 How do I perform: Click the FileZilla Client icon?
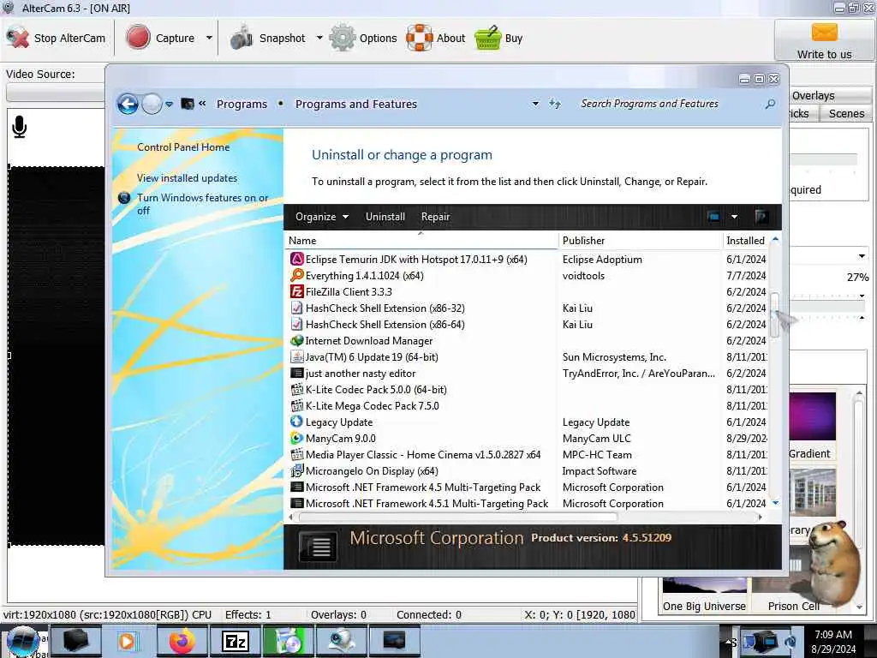click(297, 291)
